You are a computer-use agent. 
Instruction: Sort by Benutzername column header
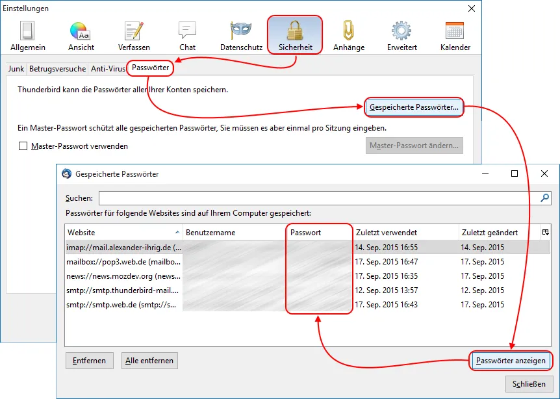pos(235,232)
